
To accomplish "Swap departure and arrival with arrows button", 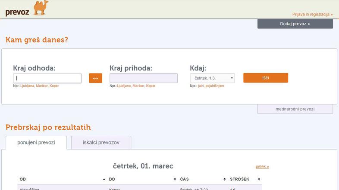I will (x=95, y=78).
